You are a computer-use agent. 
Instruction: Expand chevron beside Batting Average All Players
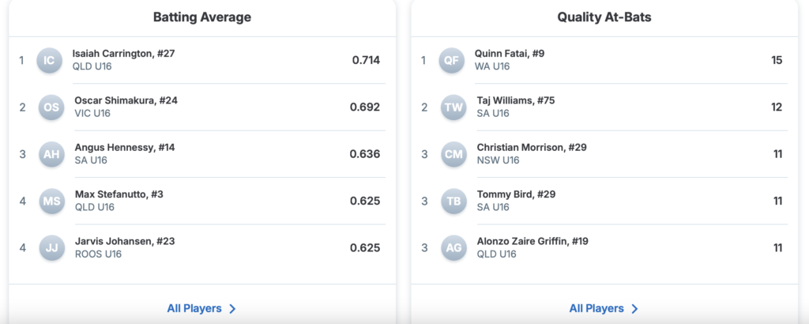click(x=232, y=309)
